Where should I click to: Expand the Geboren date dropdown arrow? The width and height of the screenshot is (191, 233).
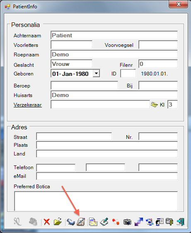(x=96, y=73)
